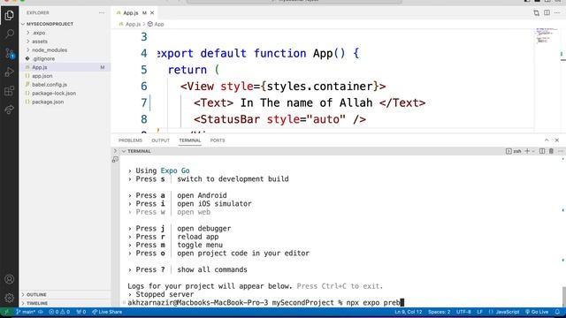Start Live Share from status bar
Image resolution: width=566 pixels, height=318 pixels.
(107, 312)
